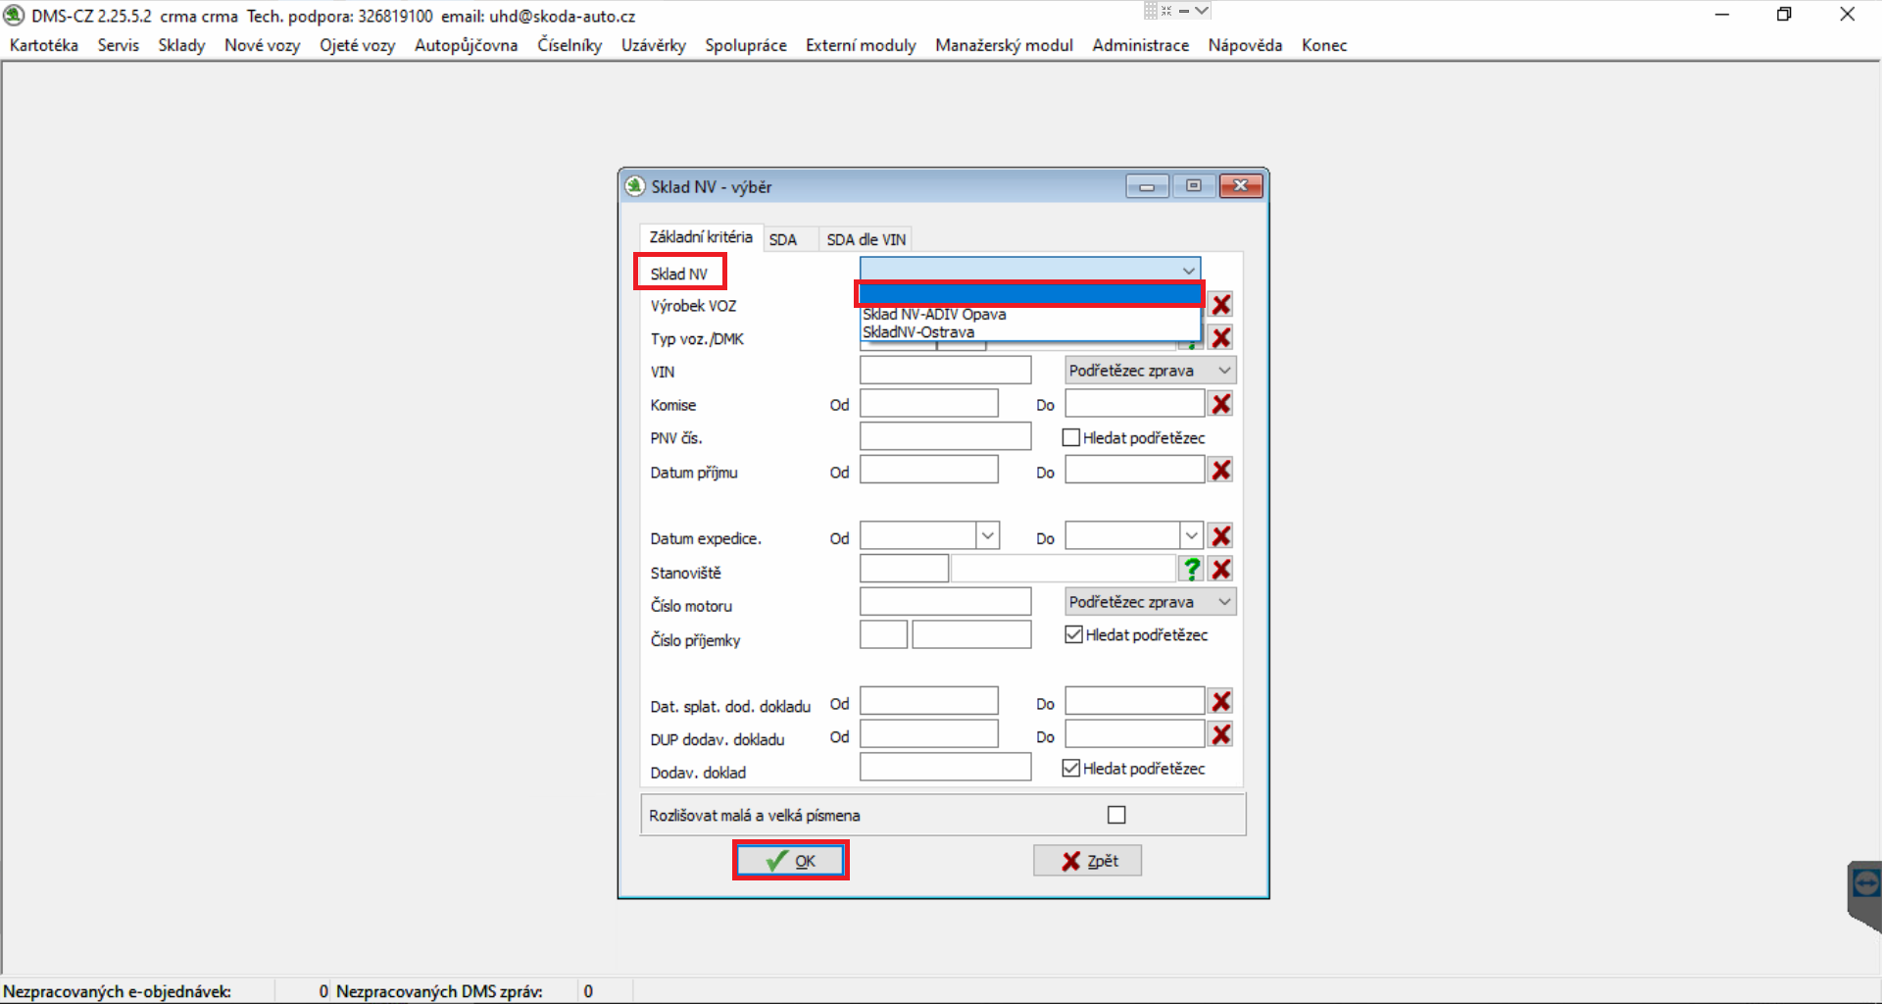
Task: Confirm selection with the OK button
Action: pyautogui.click(x=790, y=861)
